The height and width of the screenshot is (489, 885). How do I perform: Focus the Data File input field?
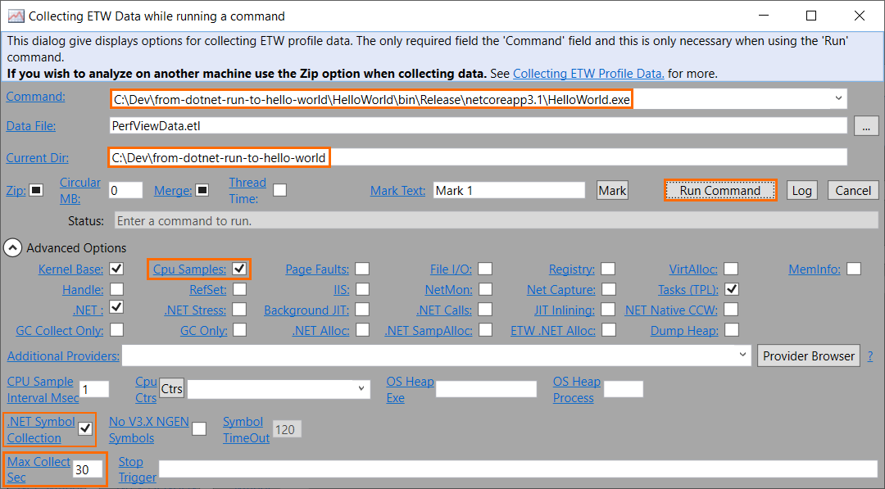click(x=478, y=126)
